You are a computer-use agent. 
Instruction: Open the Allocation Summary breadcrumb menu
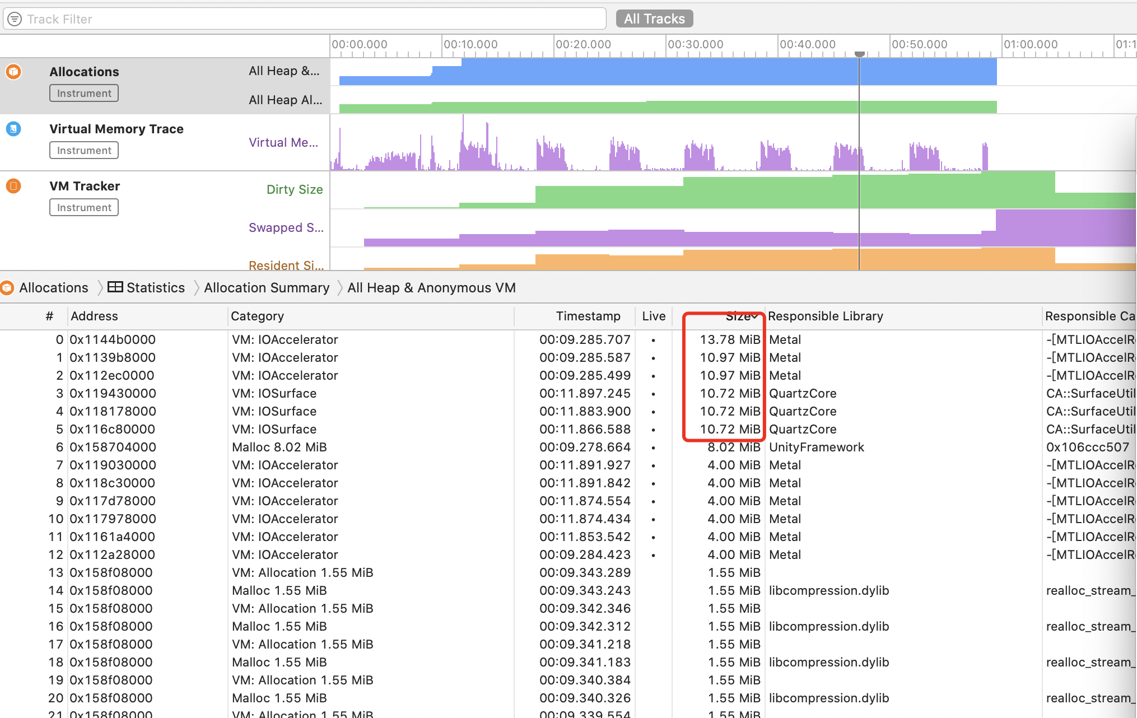point(267,288)
